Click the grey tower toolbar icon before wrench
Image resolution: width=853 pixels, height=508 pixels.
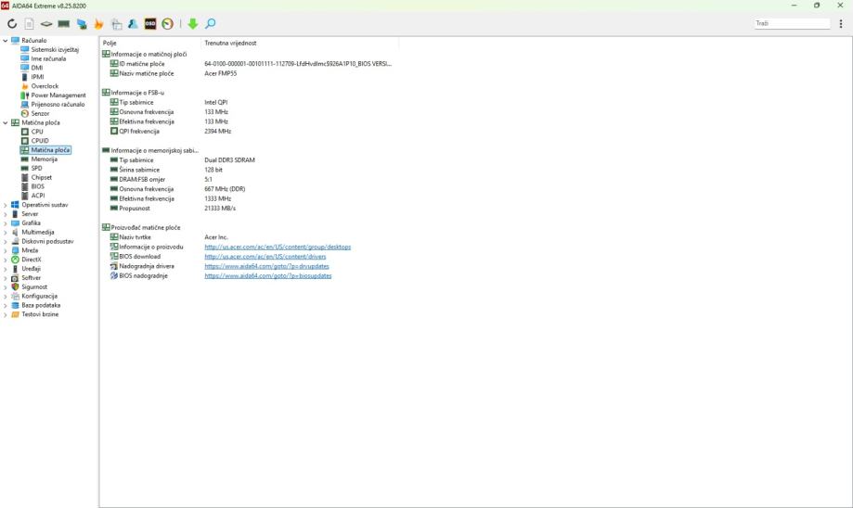[x=116, y=24]
